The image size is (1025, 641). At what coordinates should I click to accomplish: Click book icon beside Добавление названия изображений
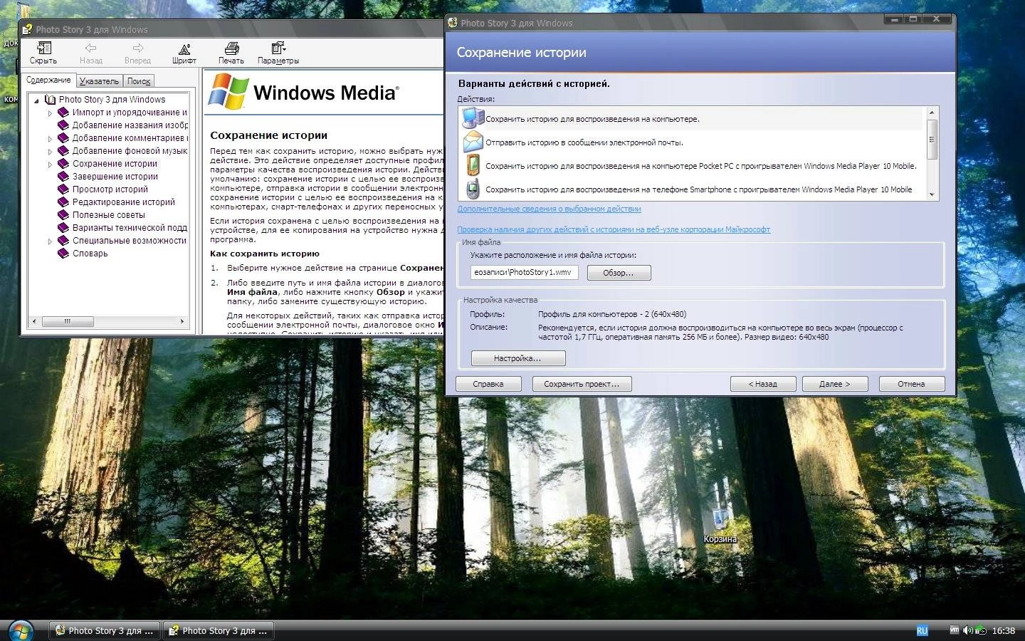tap(63, 125)
